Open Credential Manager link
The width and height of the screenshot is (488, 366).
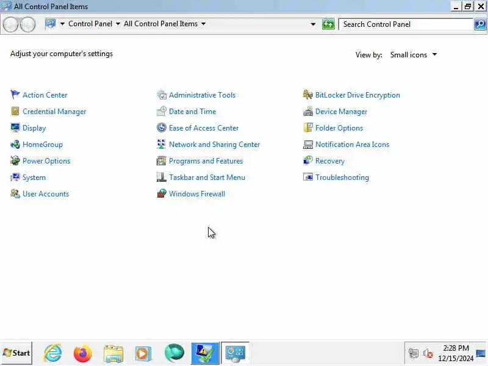tap(54, 112)
